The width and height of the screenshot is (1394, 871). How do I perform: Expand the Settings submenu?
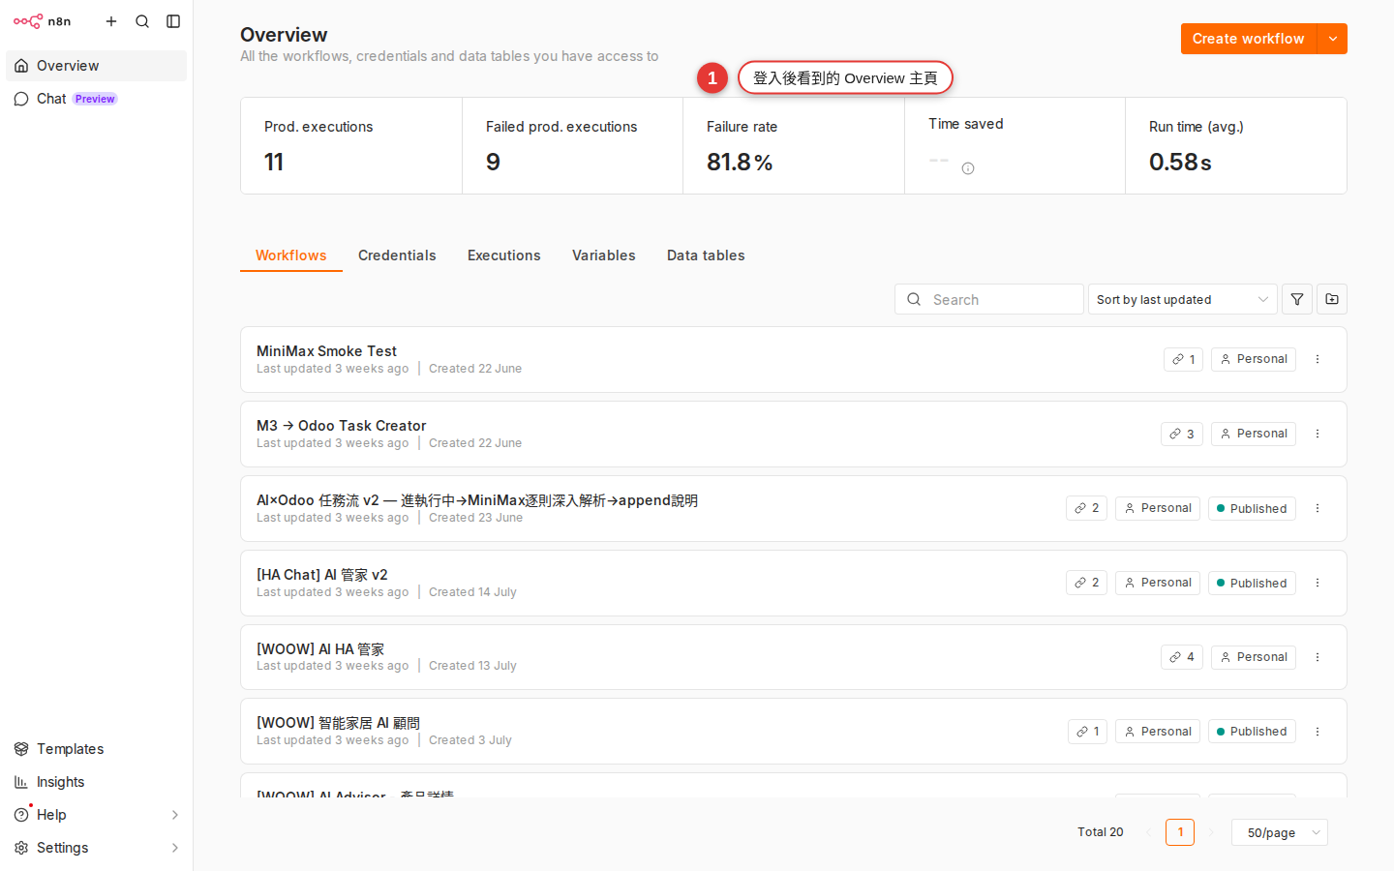point(175,848)
